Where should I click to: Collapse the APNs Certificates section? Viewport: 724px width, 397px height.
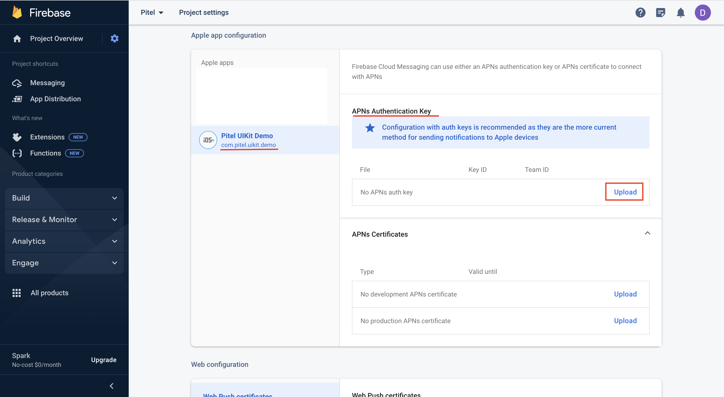click(647, 233)
